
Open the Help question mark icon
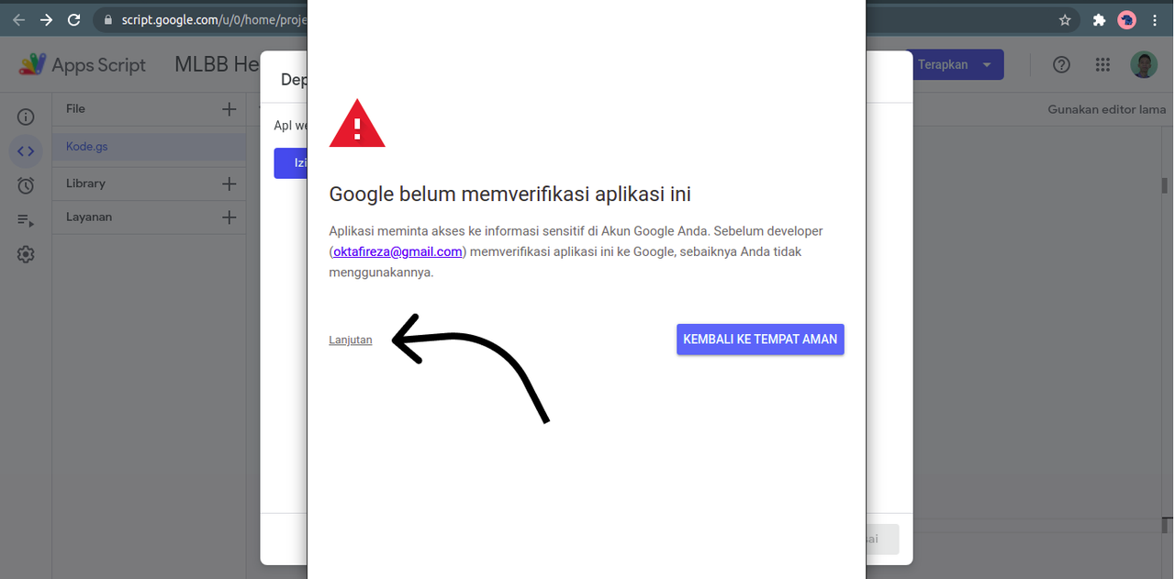[x=1061, y=64]
